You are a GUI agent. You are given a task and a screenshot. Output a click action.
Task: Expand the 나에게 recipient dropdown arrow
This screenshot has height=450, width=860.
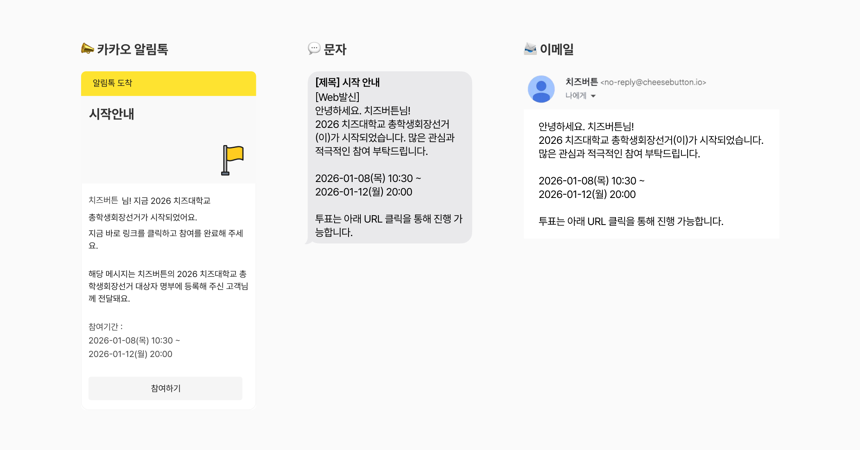[593, 96]
